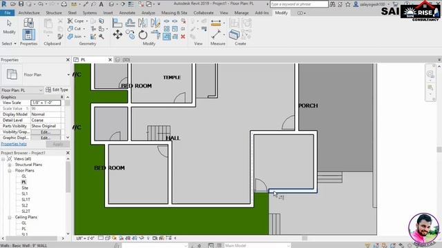Collapse the Floor Plans tree node

tap(10, 171)
